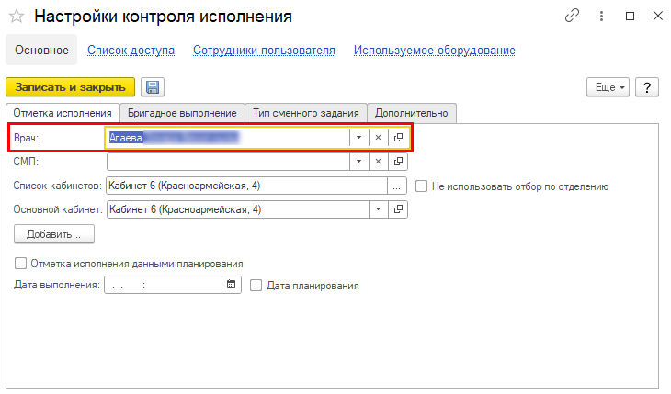671x394 pixels.
Task: Expand the Основной кабинет dropdown
Action: click(x=378, y=209)
